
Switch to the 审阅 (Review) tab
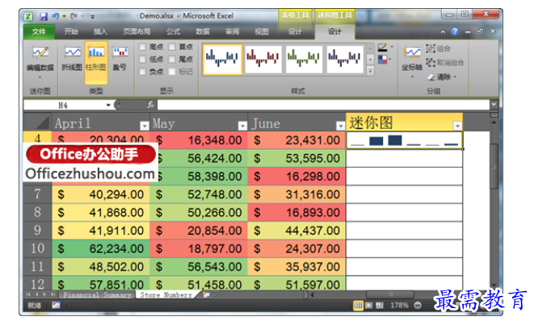(x=233, y=31)
